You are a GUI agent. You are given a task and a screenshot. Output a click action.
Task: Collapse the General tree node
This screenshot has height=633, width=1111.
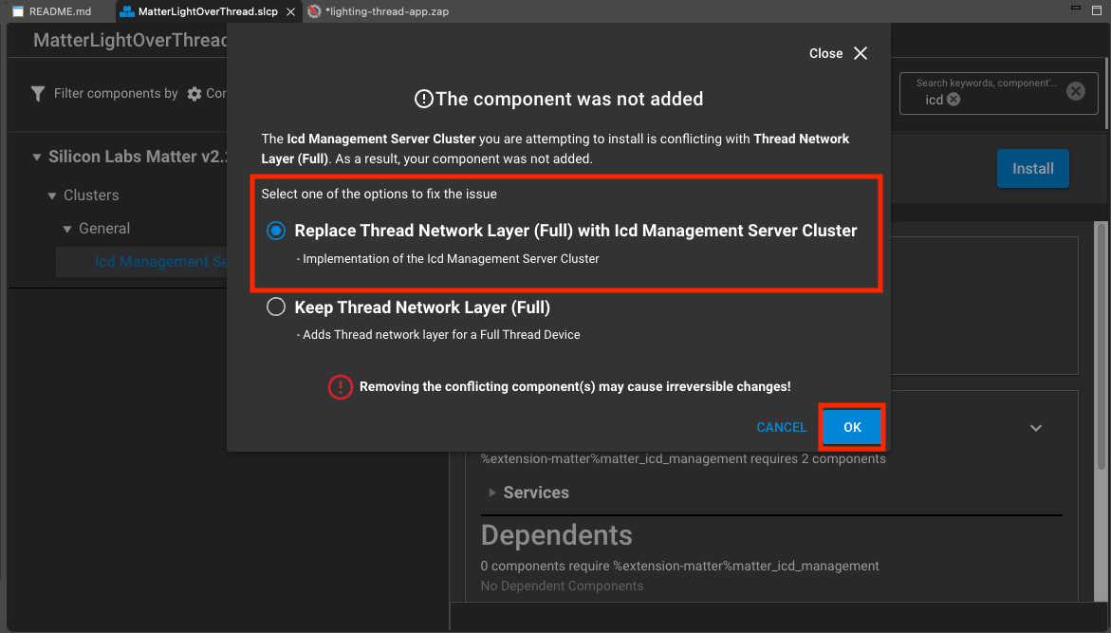point(67,229)
